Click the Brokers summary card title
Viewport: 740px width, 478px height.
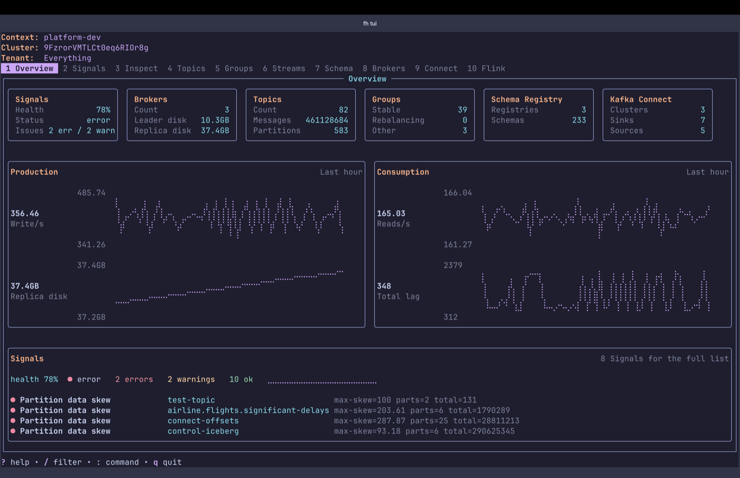point(151,99)
